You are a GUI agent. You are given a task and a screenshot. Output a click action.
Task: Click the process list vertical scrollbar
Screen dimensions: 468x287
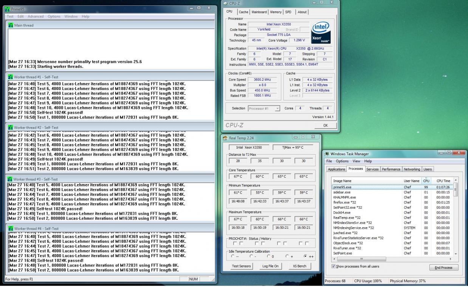point(456,217)
